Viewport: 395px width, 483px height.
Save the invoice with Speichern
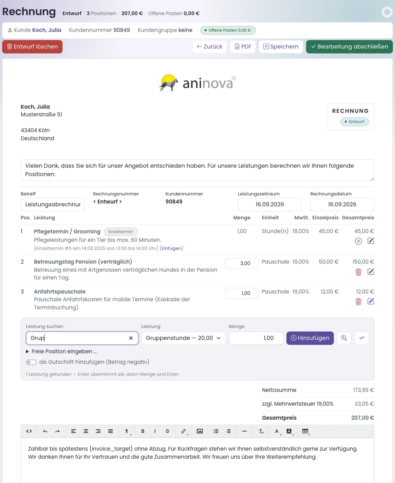[281, 47]
